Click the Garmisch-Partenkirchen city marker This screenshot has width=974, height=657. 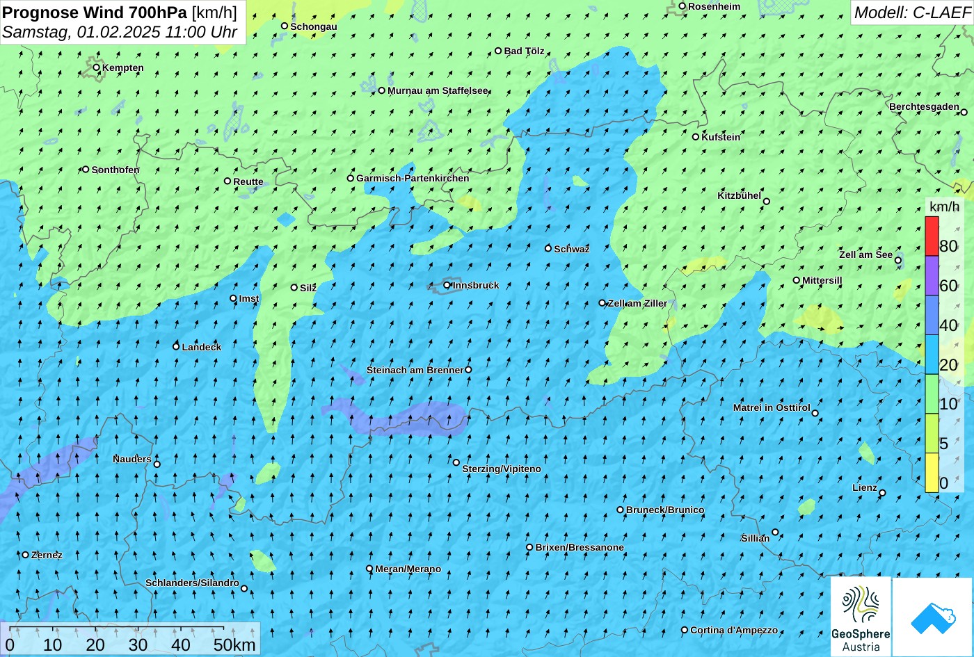pos(351,178)
